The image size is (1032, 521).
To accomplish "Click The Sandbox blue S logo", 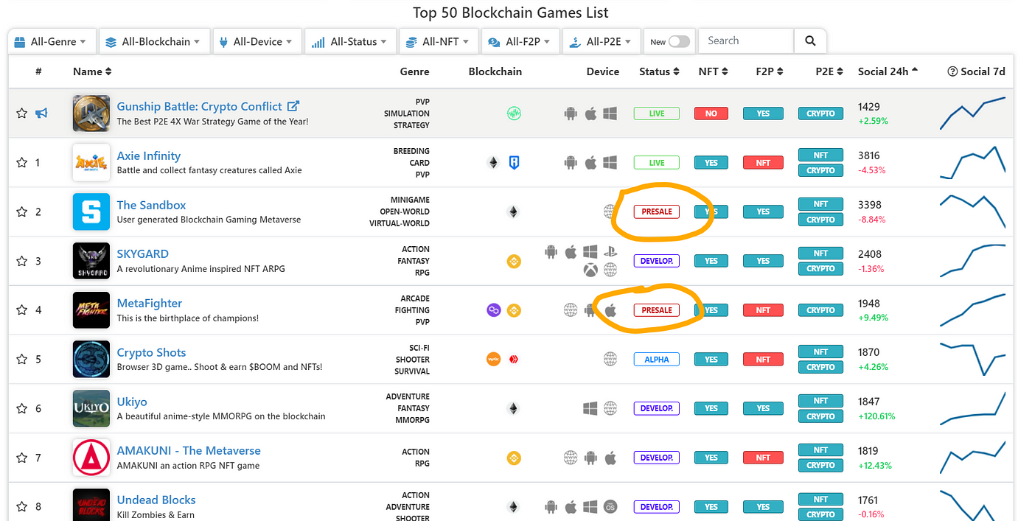I will [x=91, y=212].
